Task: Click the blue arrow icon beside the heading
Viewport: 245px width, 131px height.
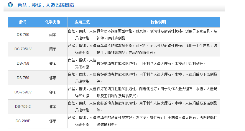Action: point(10,5)
